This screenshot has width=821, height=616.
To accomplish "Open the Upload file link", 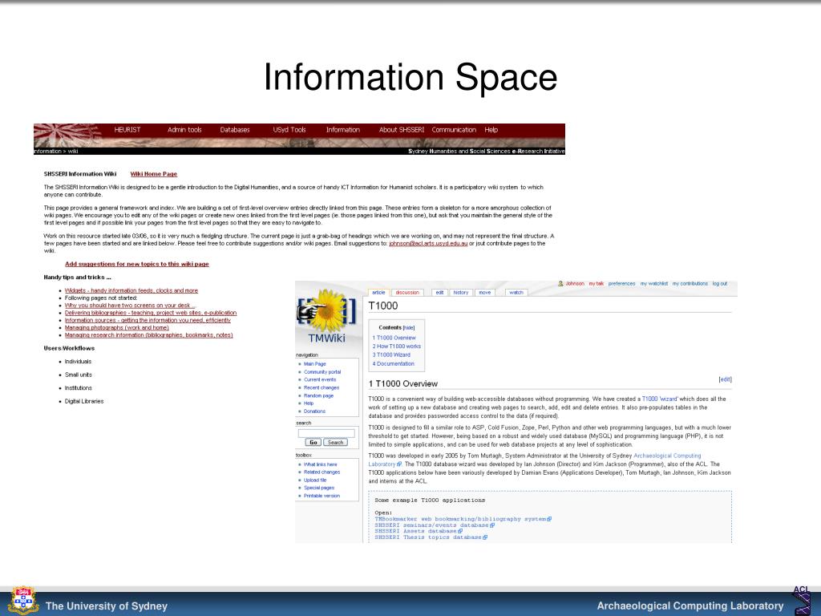I will pyautogui.click(x=315, y=480).
